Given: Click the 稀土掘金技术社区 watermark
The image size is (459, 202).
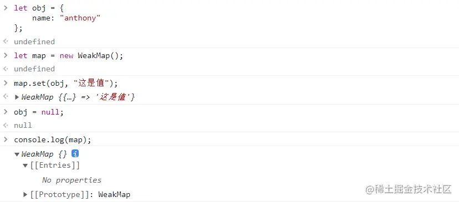Looking at the screenshot, I should pyautogui.click(x=409, y=189).
